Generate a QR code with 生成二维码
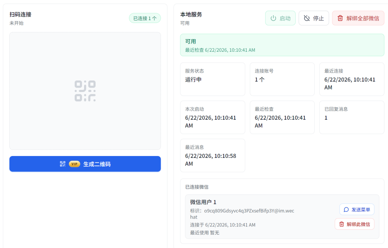The height and width of the screenshot is (248, 388). 85,164
